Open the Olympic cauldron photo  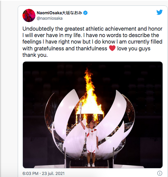(93, 115)
